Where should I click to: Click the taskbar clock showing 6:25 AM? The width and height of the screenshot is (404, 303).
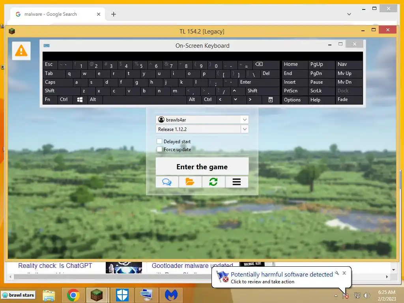click(387, 296)
